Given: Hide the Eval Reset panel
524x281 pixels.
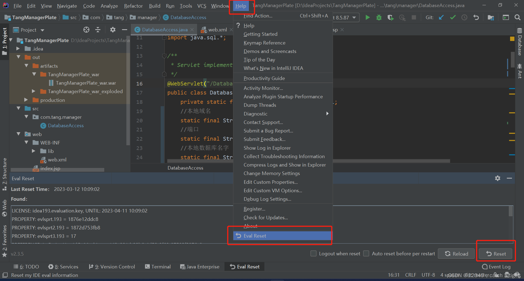Looking at the screenshot, I should 509,178.
